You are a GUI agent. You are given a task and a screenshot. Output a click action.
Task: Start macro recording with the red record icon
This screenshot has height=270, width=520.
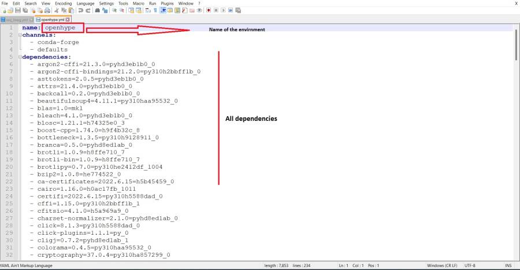click(x=208, y=10)
